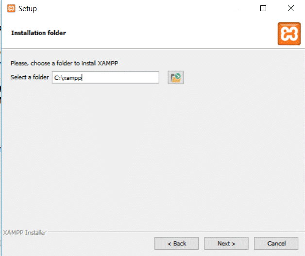Screen dimensions: 305x256
Task: Click the XAMPP icon in title bar
Action: [11, 8]
